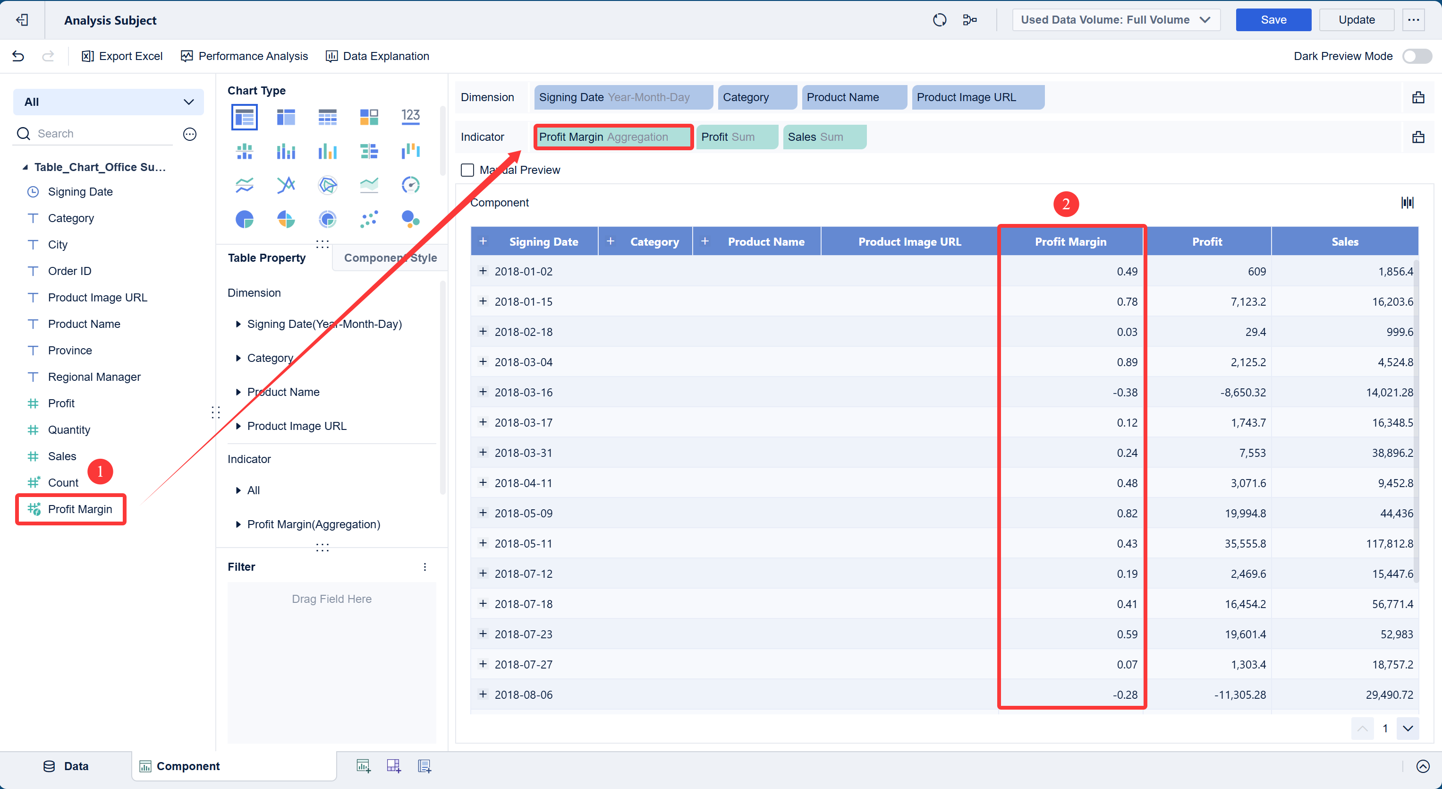1442x789 pixels.
Task: Pick the KPI number card chart type
Action: [x=411, y=117]
